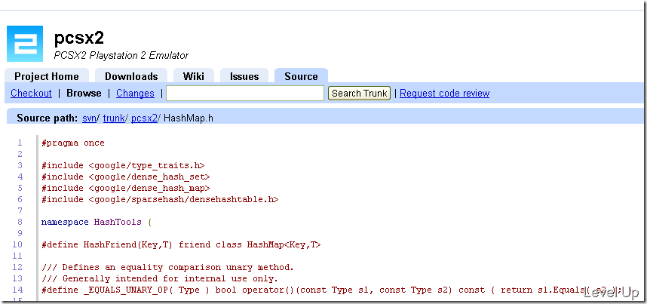The image size is (647, 304).
Task: Switch to the Downloads tab
Action: [131, 76]
